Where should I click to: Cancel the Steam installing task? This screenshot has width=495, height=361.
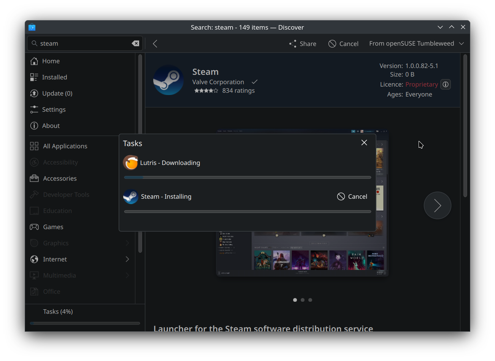(352, 196)
